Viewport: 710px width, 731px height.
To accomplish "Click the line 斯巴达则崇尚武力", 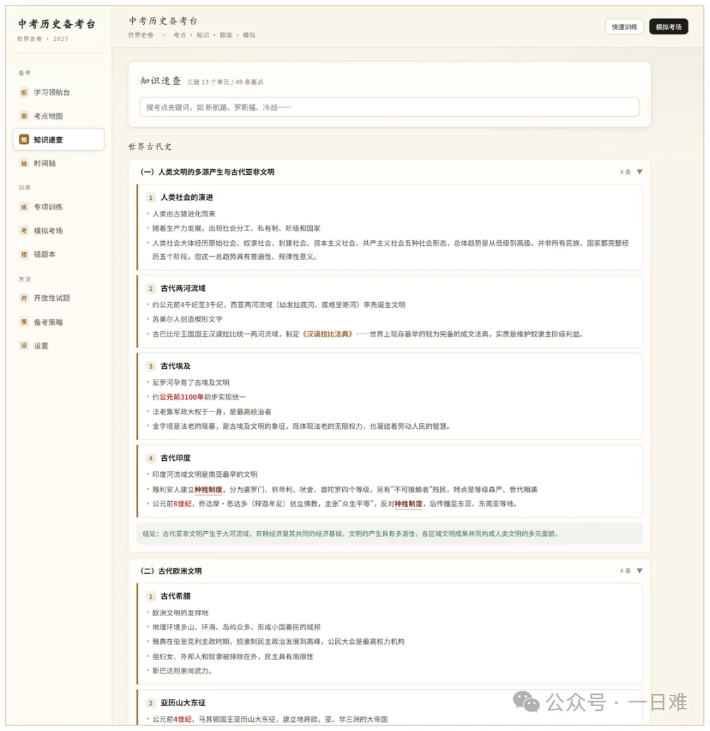I will [182, 670].
